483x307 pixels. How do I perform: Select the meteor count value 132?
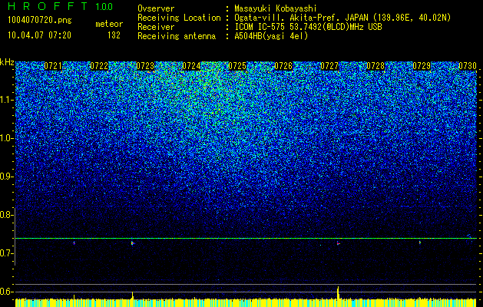[114, 35]
